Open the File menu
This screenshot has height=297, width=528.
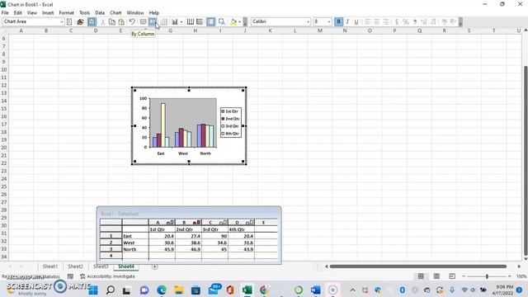click(x=5, y=13)
